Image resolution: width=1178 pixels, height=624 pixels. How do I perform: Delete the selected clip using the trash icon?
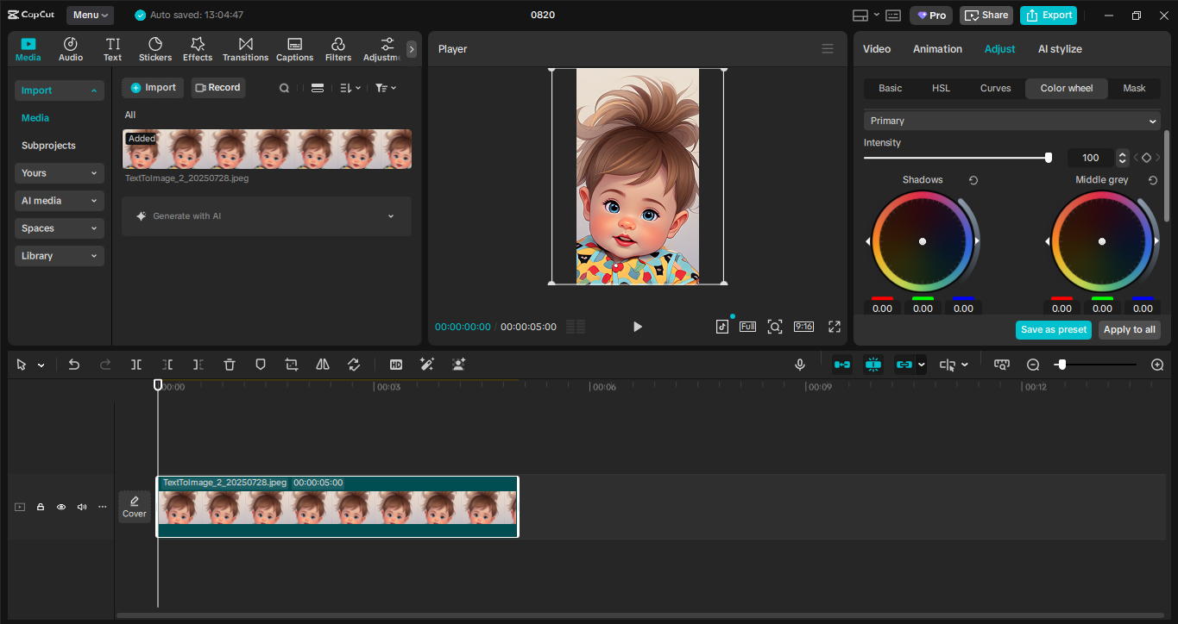coord(229,365)
